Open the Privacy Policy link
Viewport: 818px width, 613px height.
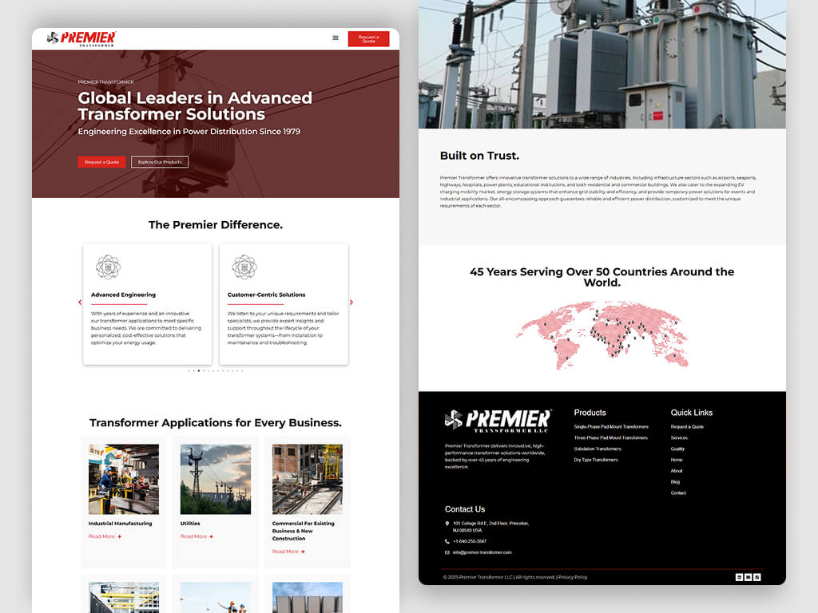pos(573,577)
